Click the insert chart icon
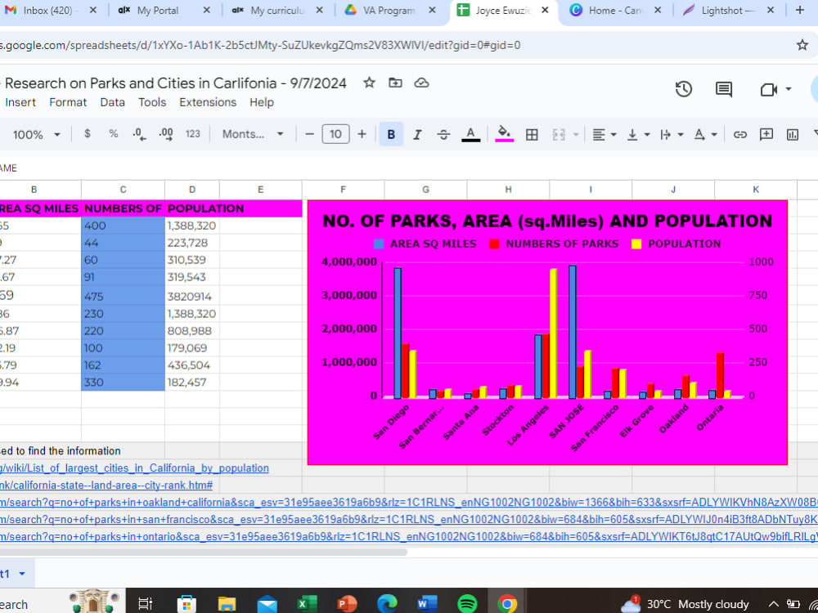The width and height of the screenshot is (818, 613). 792,135
